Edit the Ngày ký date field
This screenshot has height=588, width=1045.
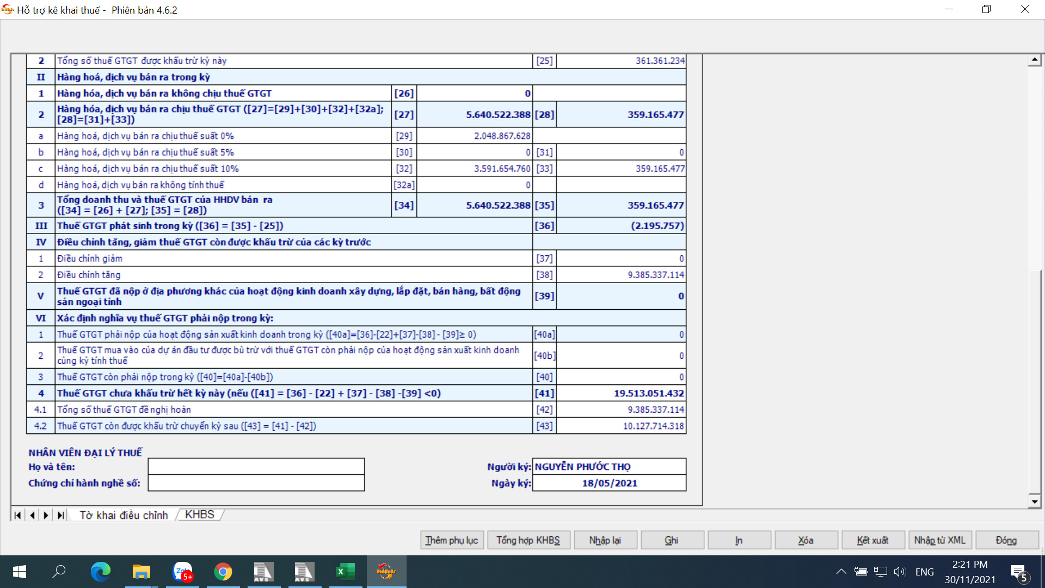point(609,483)
